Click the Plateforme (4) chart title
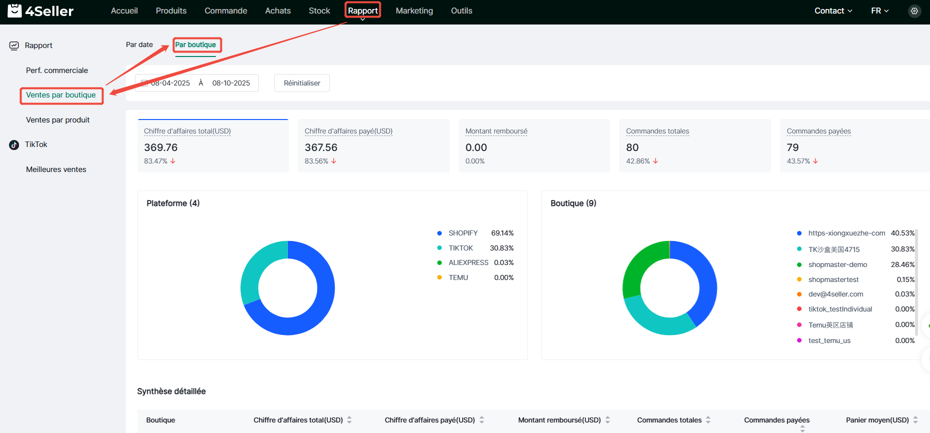The width and height of the screenshot is (930, 433). 173,203
